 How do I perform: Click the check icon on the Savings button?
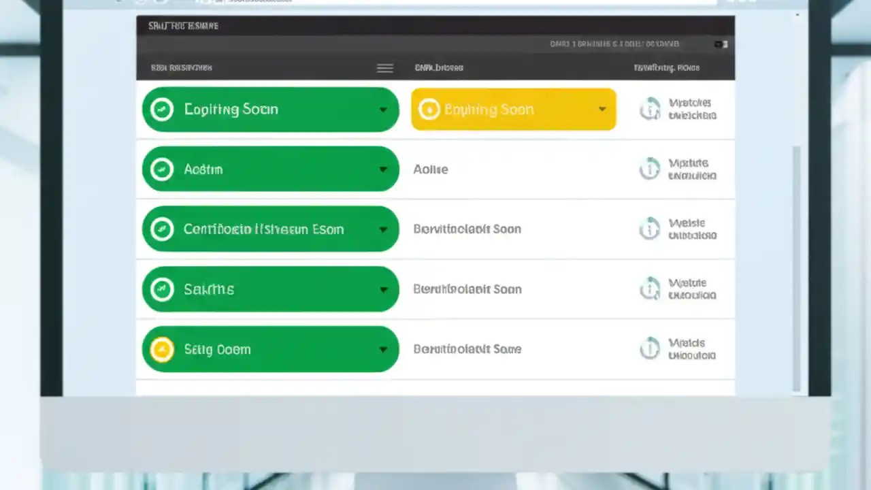161,289
